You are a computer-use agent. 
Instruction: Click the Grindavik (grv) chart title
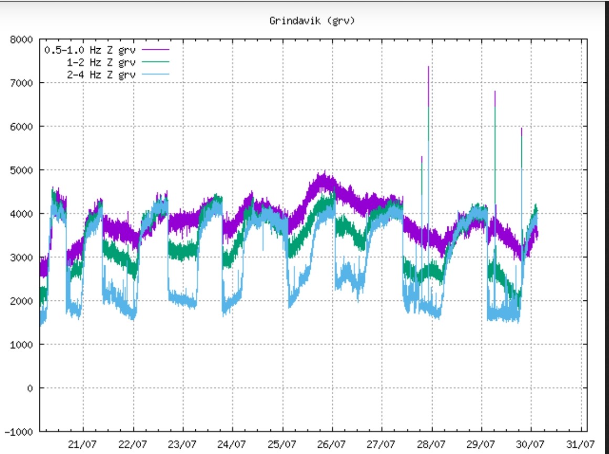click(x=305, y=21)
